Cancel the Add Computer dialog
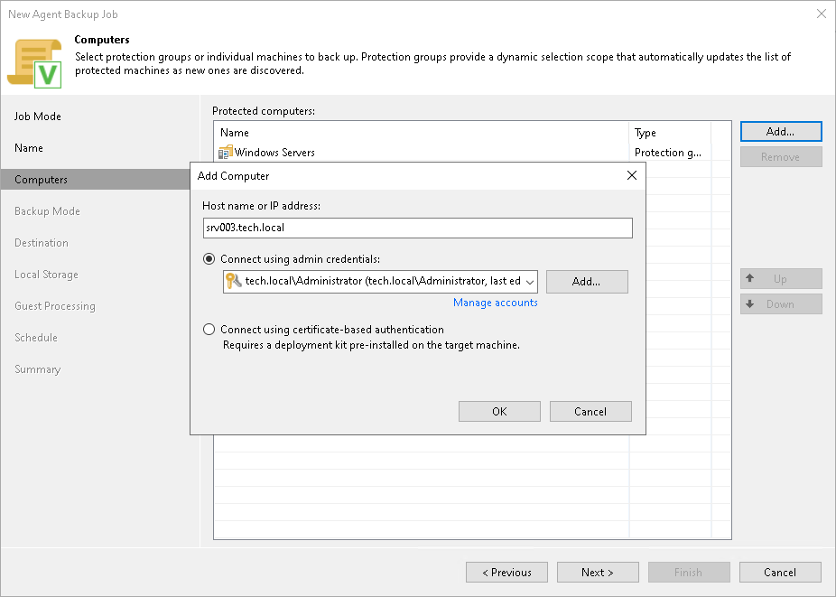Screen dimensions: 836x597 (590, 411)
